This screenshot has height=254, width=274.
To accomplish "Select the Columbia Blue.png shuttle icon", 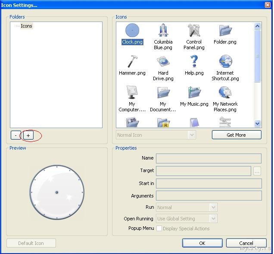I will 163,31.
